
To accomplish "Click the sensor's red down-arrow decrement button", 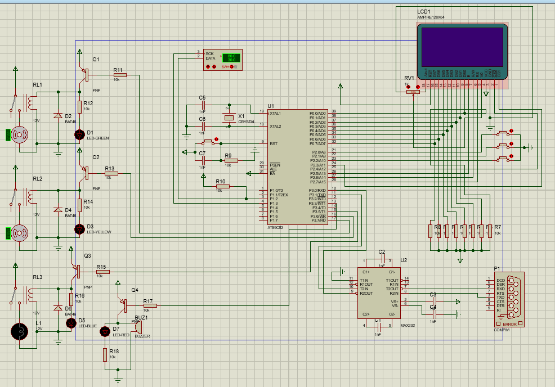I will pos(214,66).
